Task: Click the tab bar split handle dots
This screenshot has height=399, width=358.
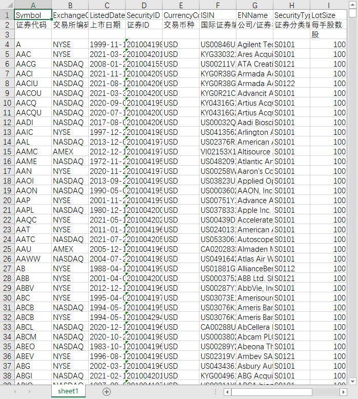Action: pos(215,392)
